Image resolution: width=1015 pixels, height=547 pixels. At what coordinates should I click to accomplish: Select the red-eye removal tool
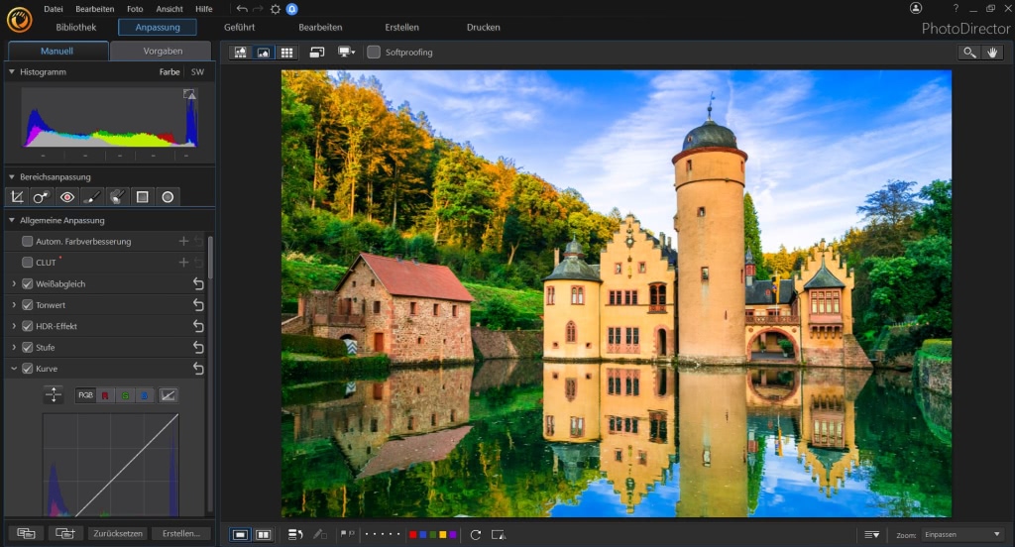[x=66, y=197]
